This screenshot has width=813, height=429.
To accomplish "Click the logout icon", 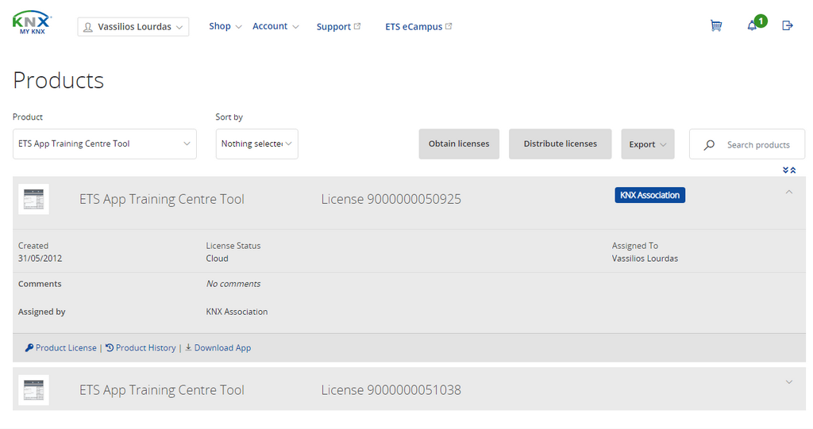I will tap(788, 25).
